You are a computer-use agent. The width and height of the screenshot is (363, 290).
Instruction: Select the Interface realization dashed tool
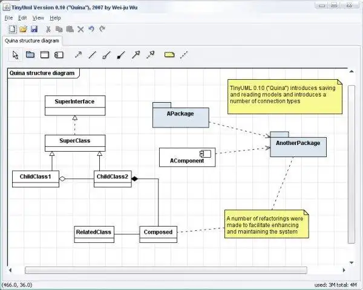coord(151,55)
